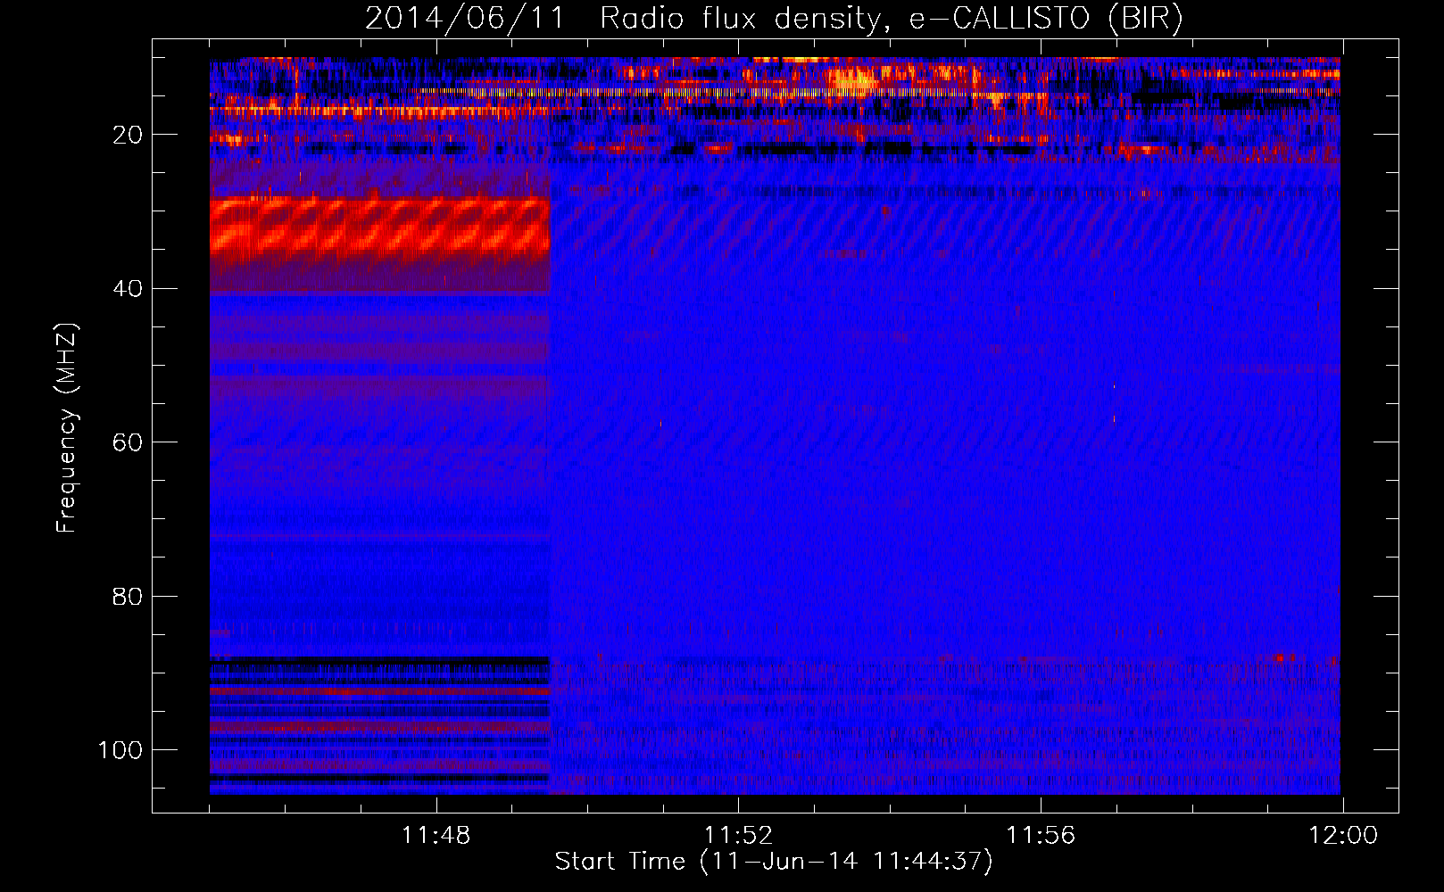Click the time tick label '11:56'
The height and width of the screenshot is (892, 1444).
(x=1041, y=836)
